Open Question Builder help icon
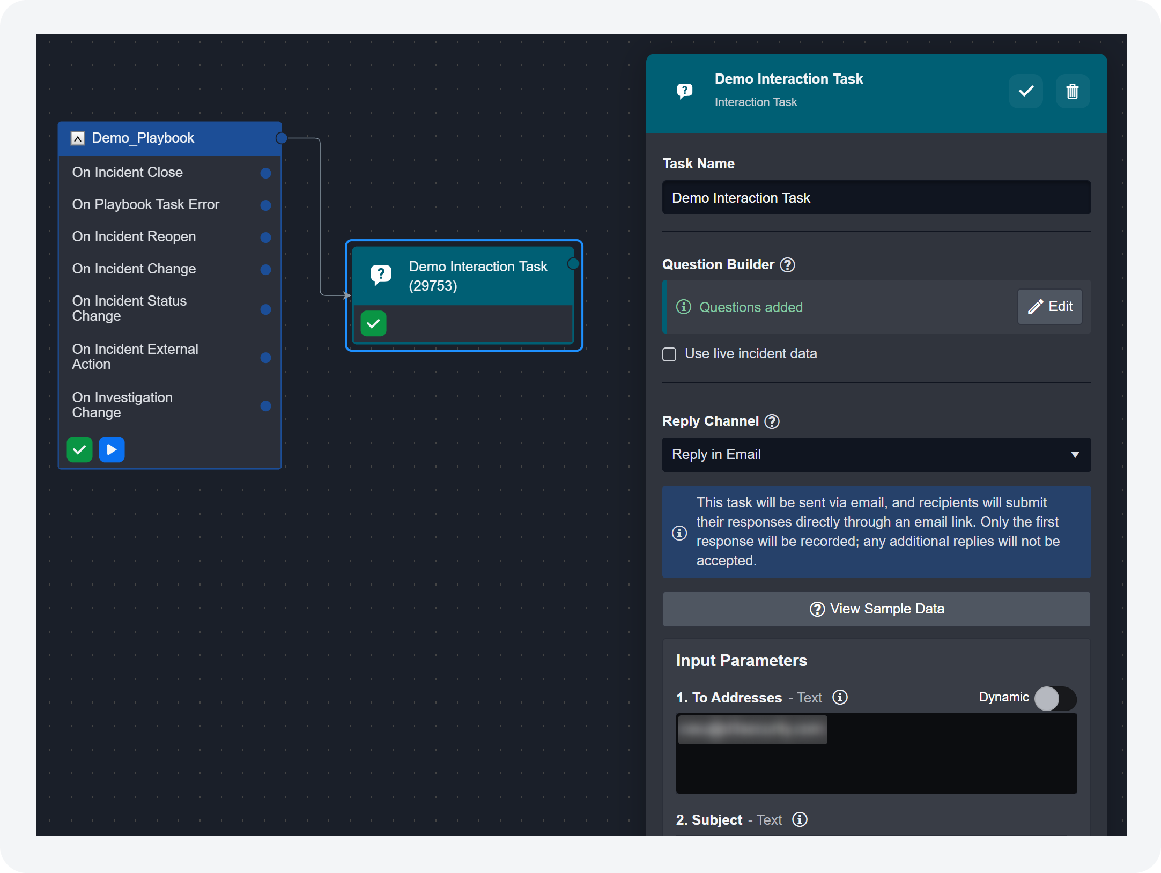The width and height of the screenshot is (1161, 873). [x=787, y=265]
